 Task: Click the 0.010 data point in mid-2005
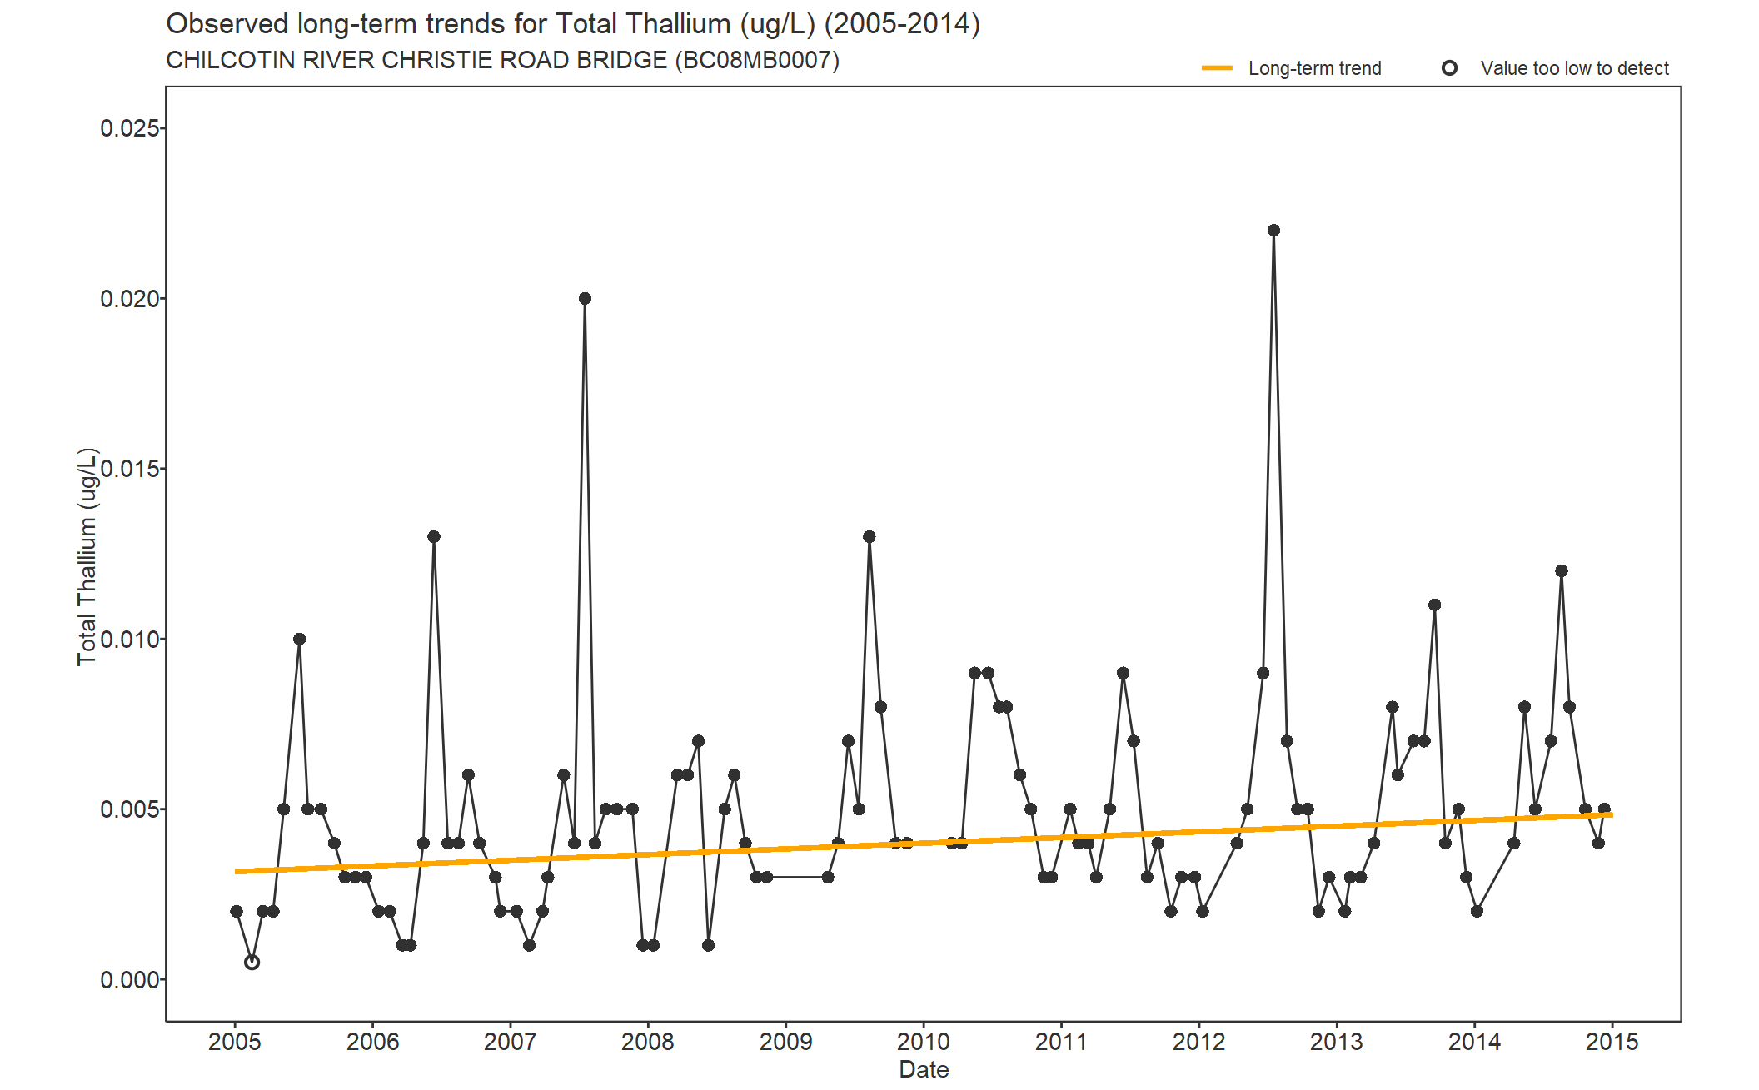tap(300, 640)
